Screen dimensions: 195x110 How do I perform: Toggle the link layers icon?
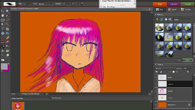(165, 72)
